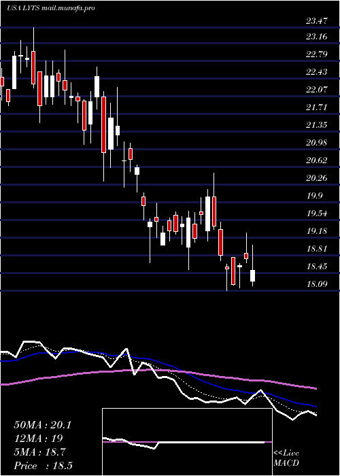The width and height of the screenshot is (340, 476).
Task: Select the 20.26 price axis label
Action: 317,177
